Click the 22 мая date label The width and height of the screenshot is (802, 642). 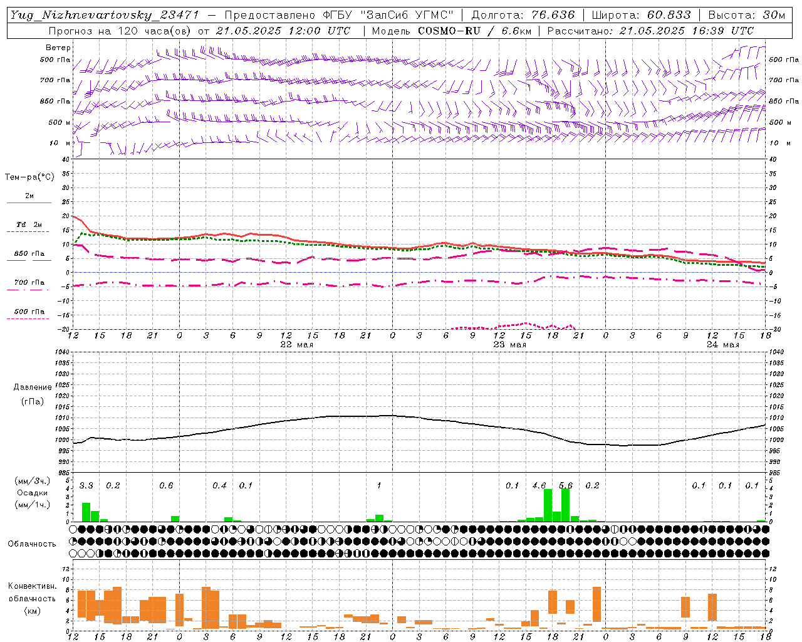297,344
